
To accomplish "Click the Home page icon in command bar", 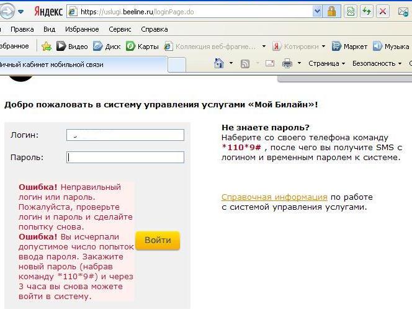I will point(218,63).
